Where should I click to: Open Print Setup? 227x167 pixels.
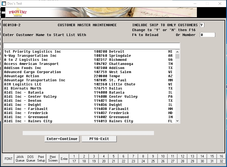[x=41, y=159]
